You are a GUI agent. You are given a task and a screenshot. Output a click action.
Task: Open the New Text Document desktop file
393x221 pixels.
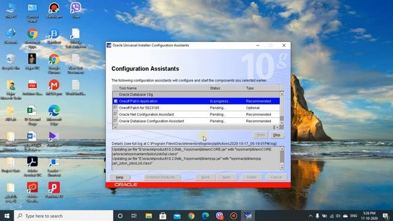pos(76,63)
